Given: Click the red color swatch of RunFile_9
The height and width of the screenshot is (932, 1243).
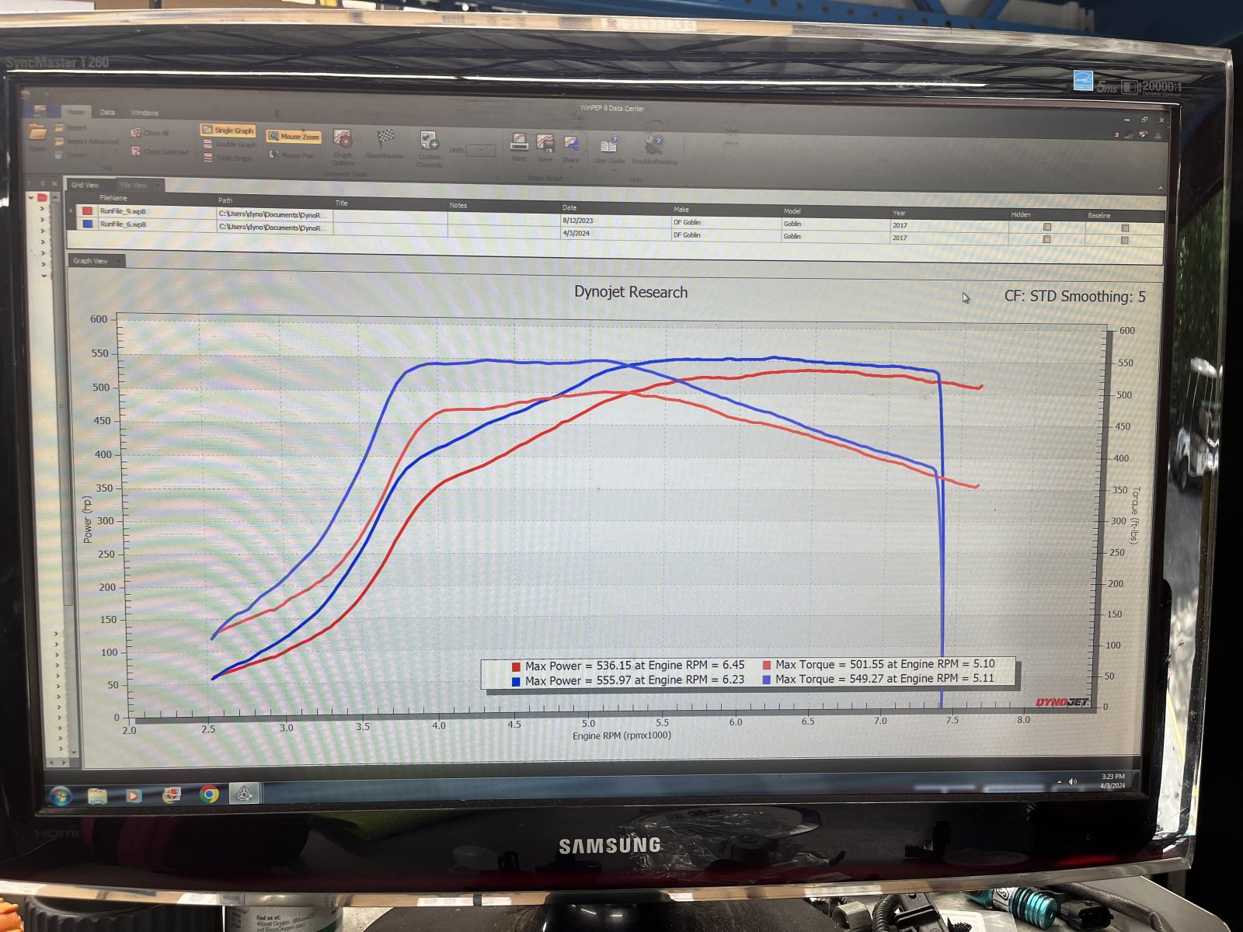Looking at the screenshot, I should click(x=87, y=211).
